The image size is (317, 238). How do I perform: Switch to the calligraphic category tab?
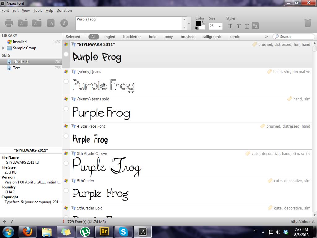(212, 37)
